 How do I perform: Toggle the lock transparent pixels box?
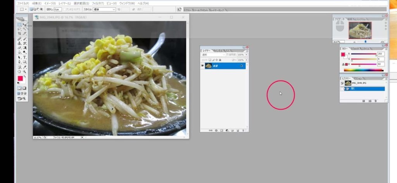[x=210, y=60]
